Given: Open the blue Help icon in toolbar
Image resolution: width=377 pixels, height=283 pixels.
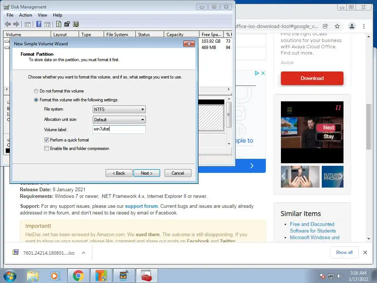Looking at the screenshot, I should (x=39, y=24).
